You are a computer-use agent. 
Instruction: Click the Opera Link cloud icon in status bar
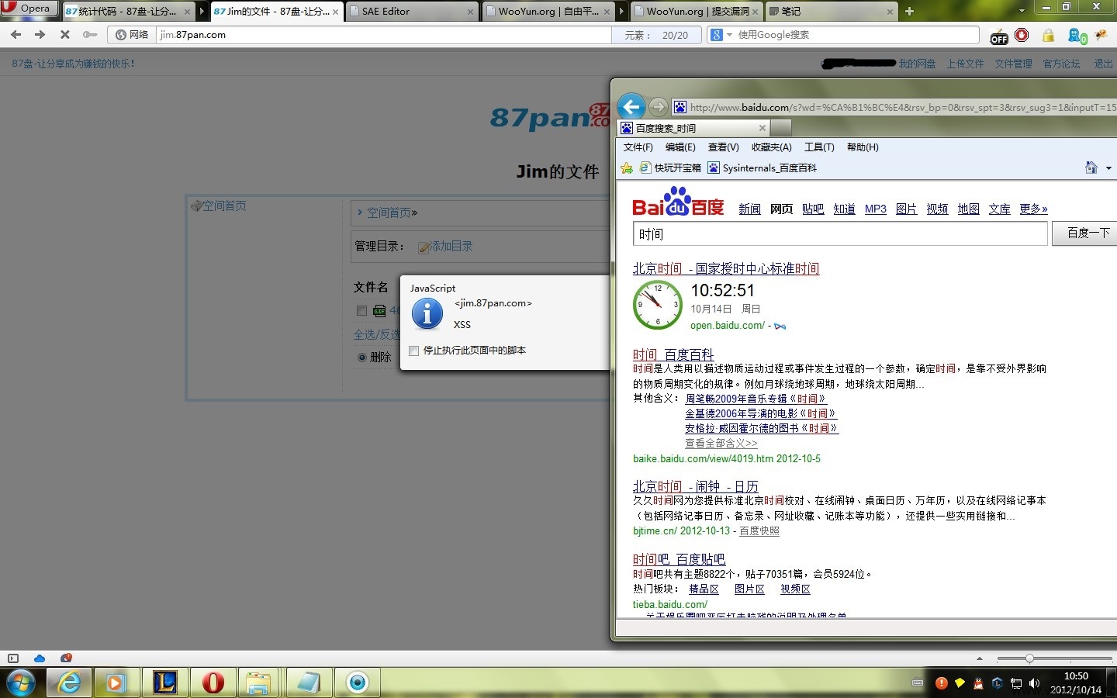point(40,658)
